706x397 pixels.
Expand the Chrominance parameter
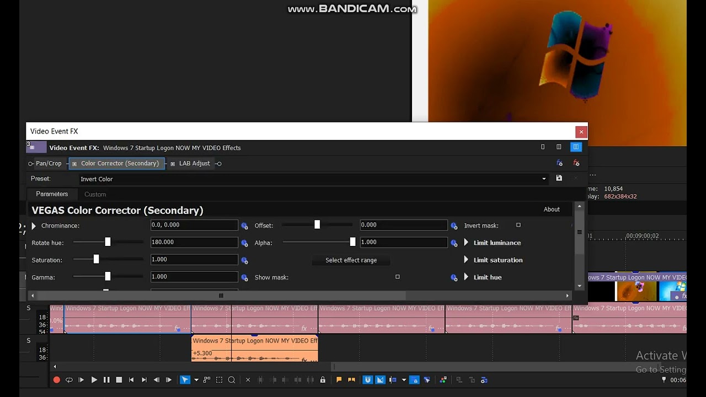click(x=34, y=226)
